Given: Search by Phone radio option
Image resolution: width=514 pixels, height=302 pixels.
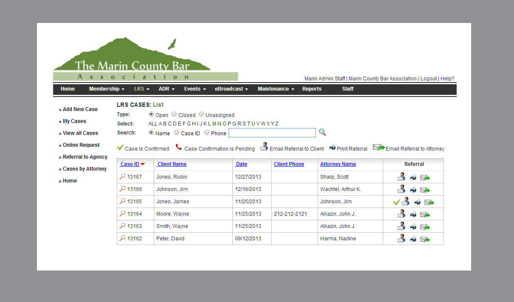Looking at the screenshot, I should pyautogui.click(x=207, y=133).
